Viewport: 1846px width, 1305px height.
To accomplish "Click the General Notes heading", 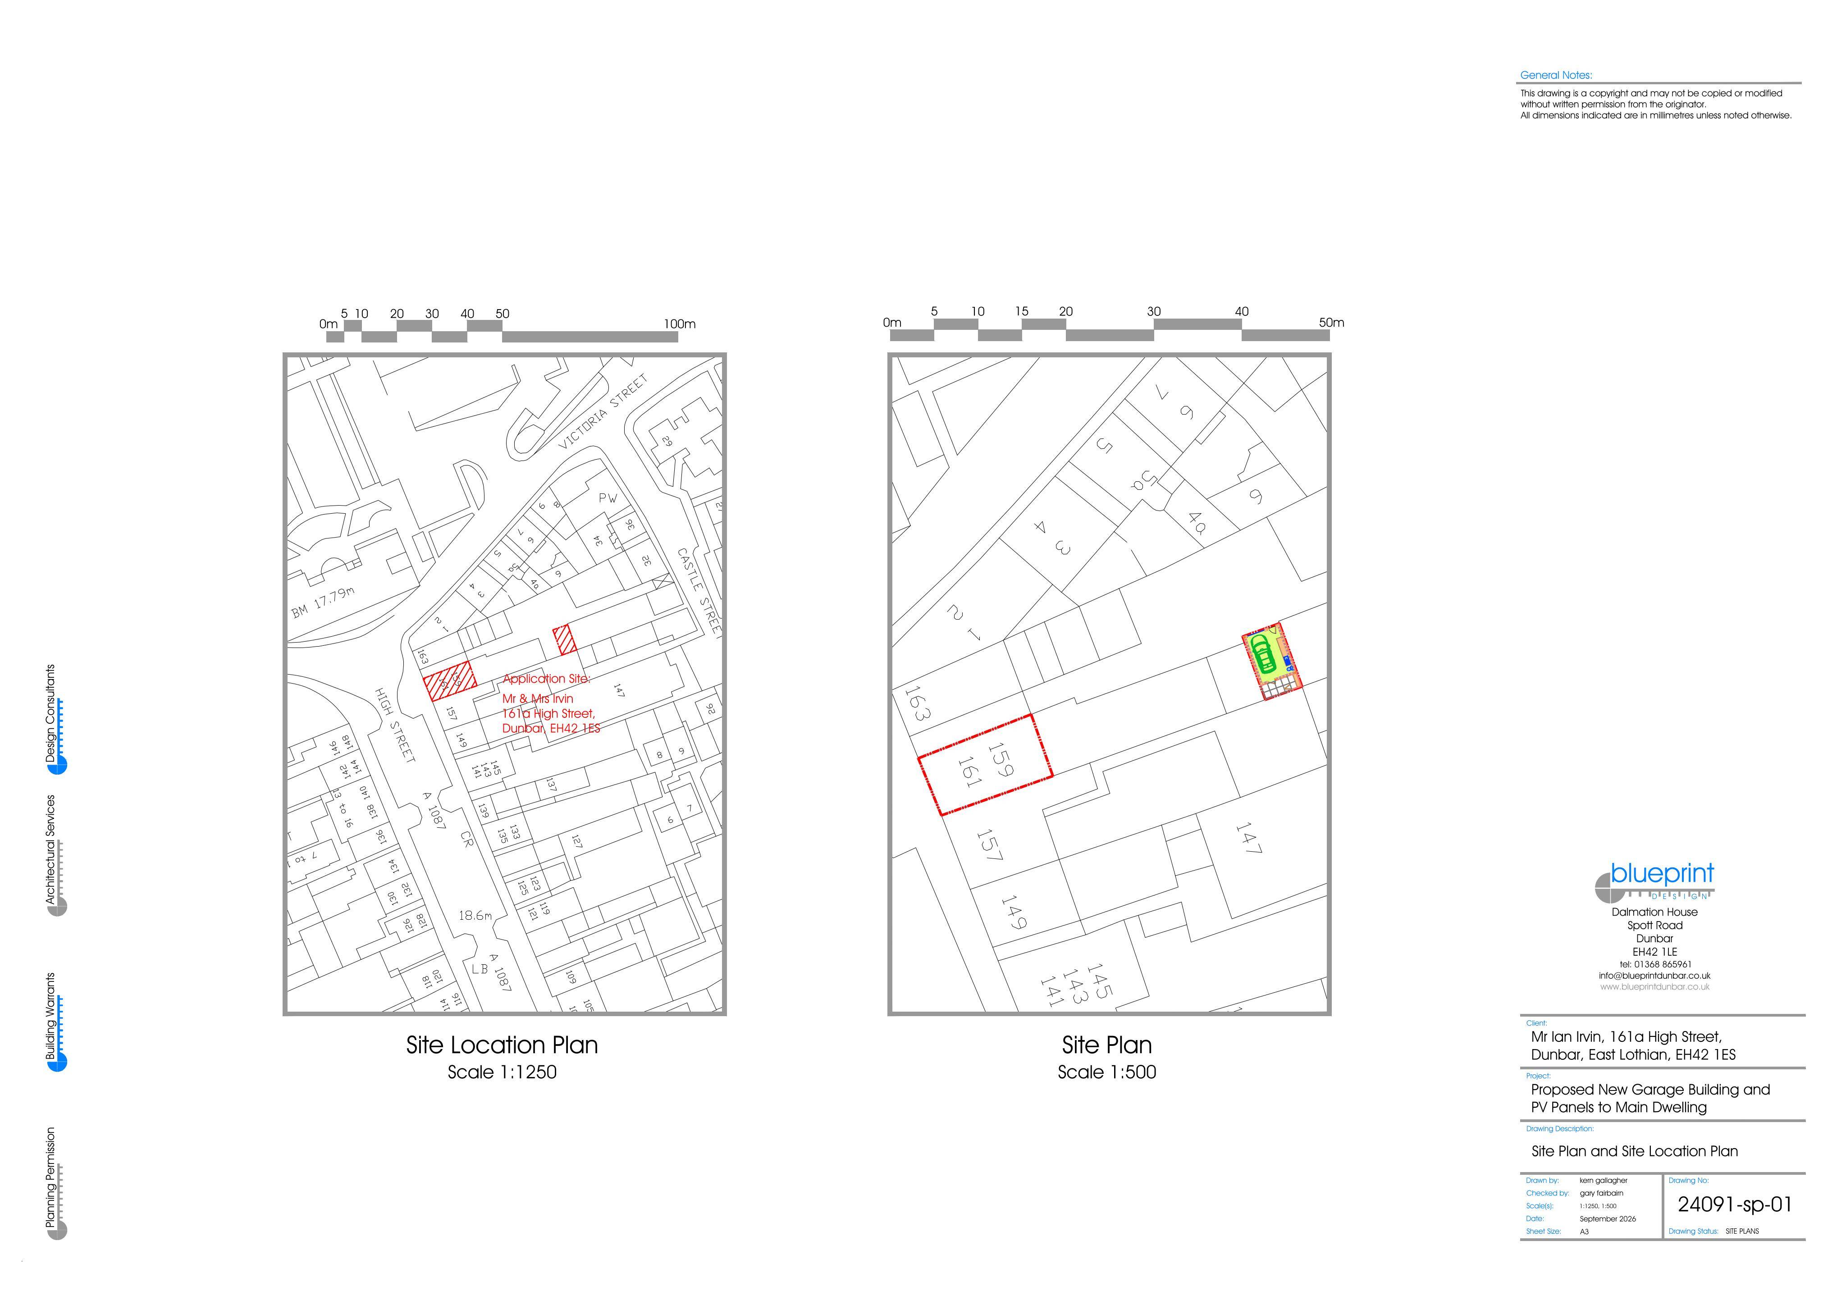I will 1556,75.
